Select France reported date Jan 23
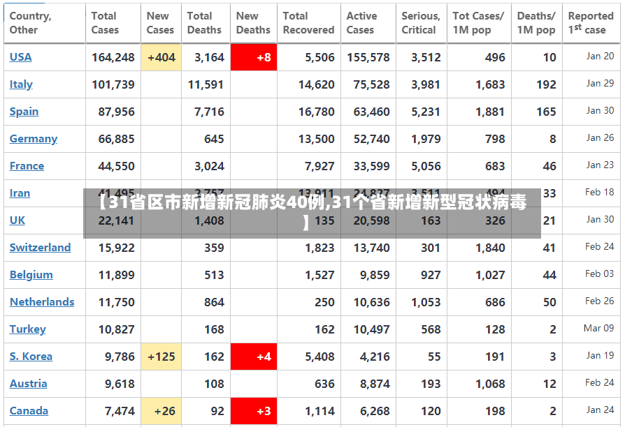The width and height of the screenshot is (625, 427). pos(600,165)
